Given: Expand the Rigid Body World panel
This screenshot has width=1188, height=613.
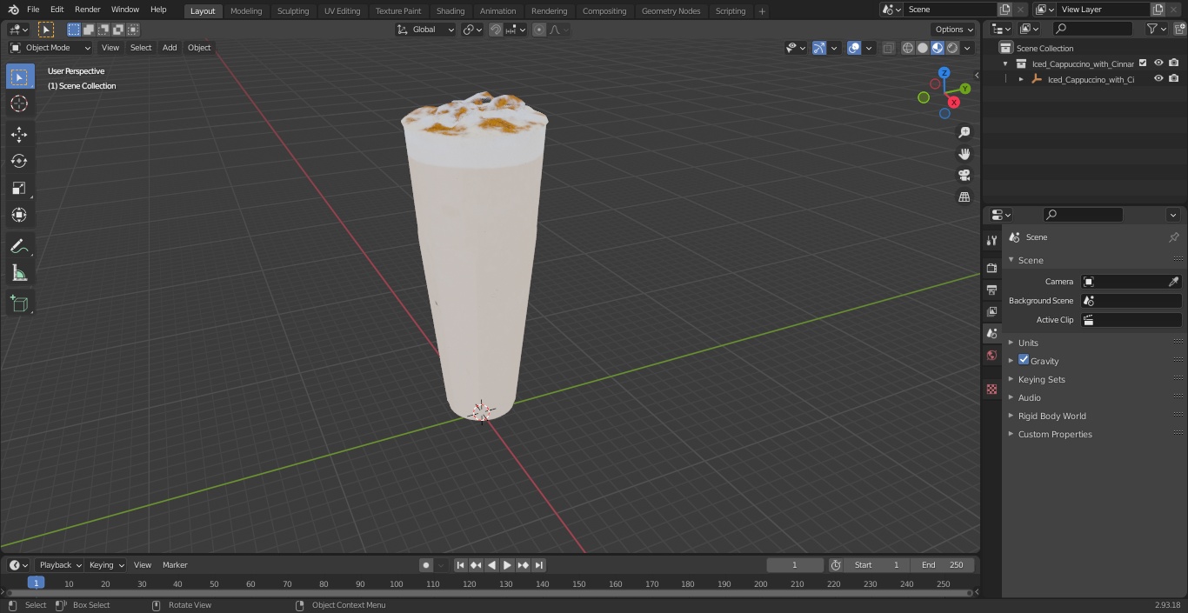Looking at the screenshot, I should (1051, 416).
